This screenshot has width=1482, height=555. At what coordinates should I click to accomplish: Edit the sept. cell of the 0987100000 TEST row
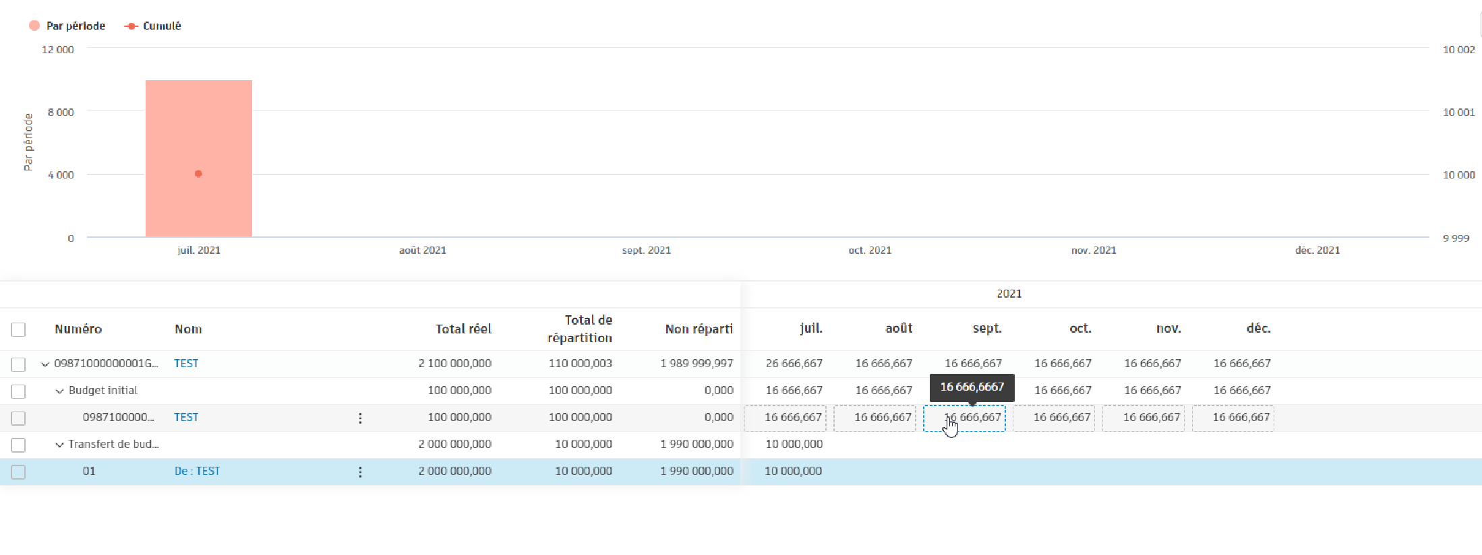[x=964, y=418]
